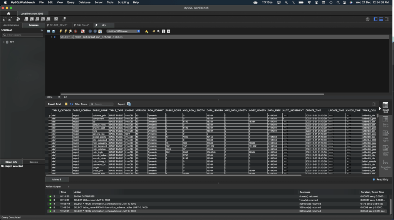The width and height of the screenshot is (394, 220).
Task: Toggle the bottom output panel visibility
Action: coord(381,19)
